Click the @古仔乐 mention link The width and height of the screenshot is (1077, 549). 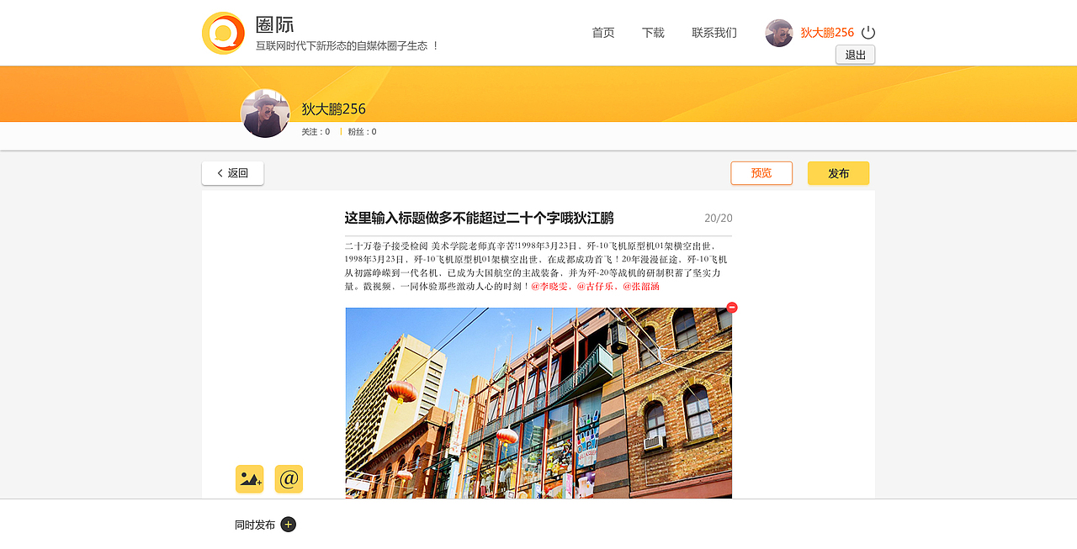[x=597, y=286]
